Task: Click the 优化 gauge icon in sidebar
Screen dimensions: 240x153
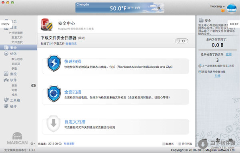Action: (x=6, y=54)
